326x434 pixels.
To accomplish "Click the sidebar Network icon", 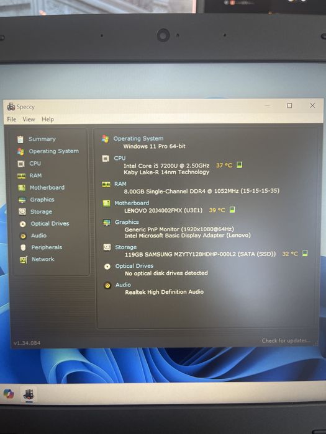I will (x=24, y=260).
